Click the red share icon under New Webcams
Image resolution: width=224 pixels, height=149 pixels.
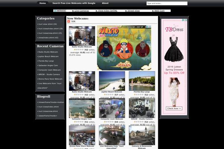tap(69, 21)
